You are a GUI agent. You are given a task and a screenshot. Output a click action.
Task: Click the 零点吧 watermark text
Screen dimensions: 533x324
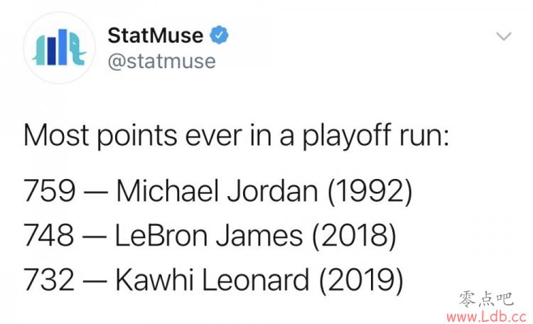tap(486, 300)
